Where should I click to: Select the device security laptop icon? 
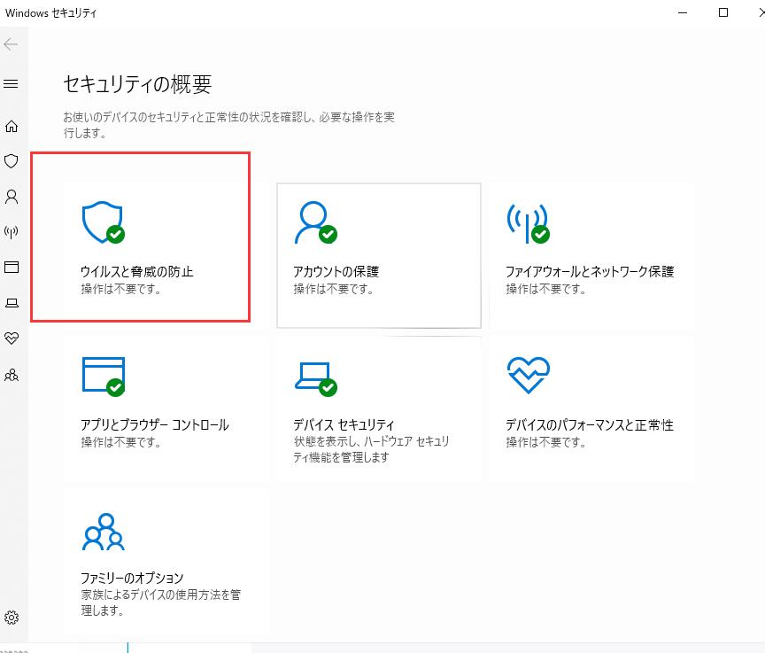tap(12, 304)
